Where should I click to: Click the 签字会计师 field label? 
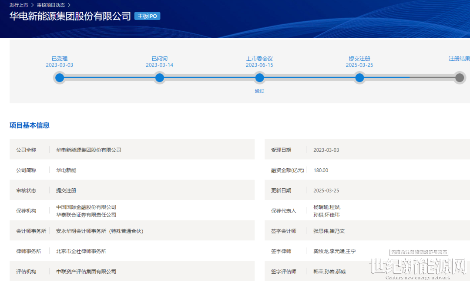tap(284, 231)
